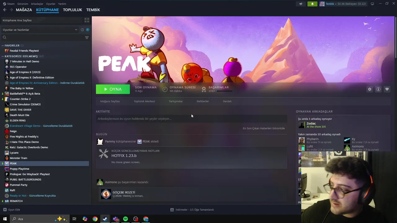This screenshot has height=223, width=397.
Task: Open Windows Start menu
Action: click(5, 219)
